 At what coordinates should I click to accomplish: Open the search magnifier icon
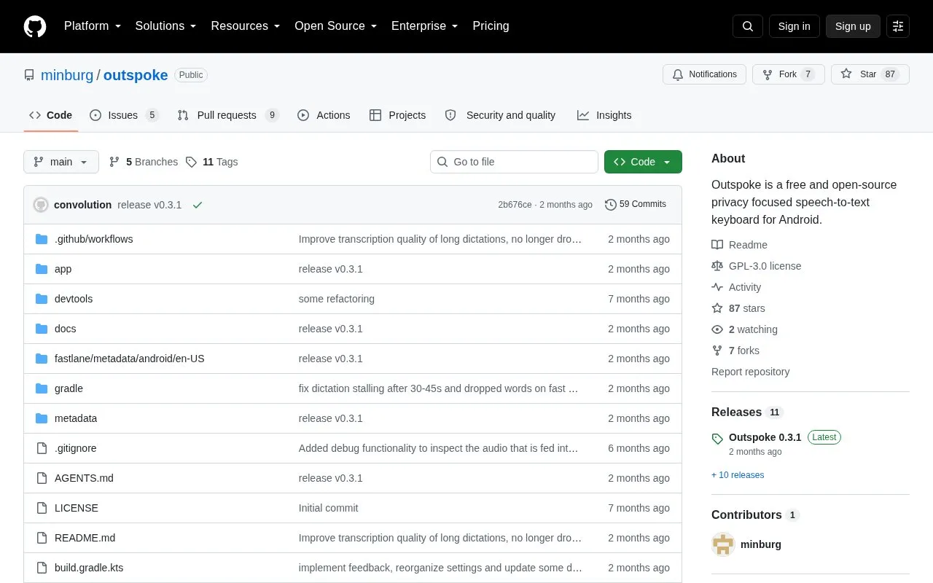coord(748,26)
